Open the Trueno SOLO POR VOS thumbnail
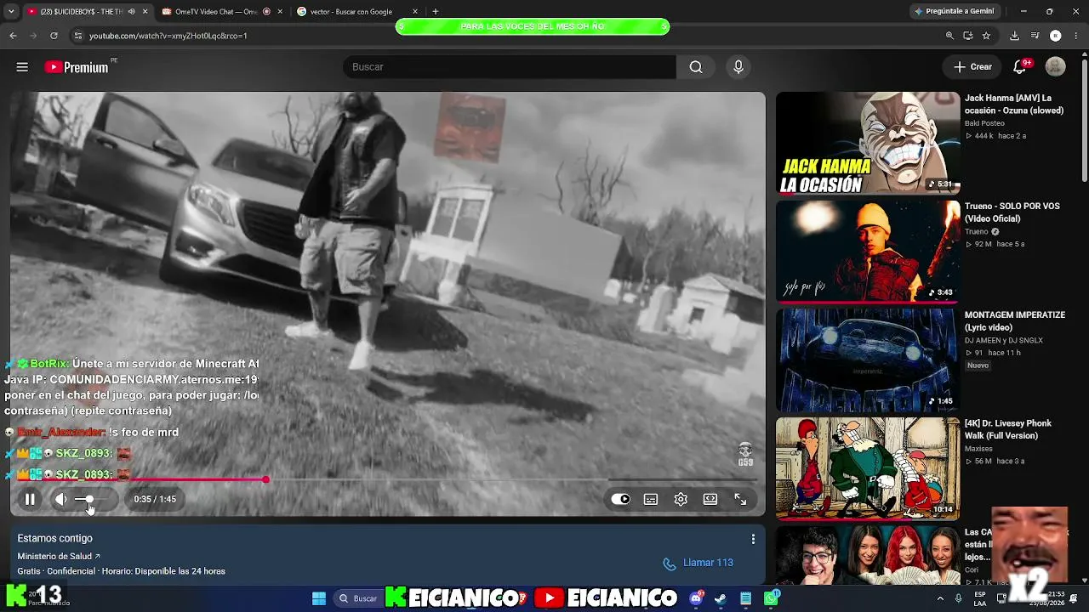Screen dimensions: 1089x612 pyautogui.click(x=868, y=252)
